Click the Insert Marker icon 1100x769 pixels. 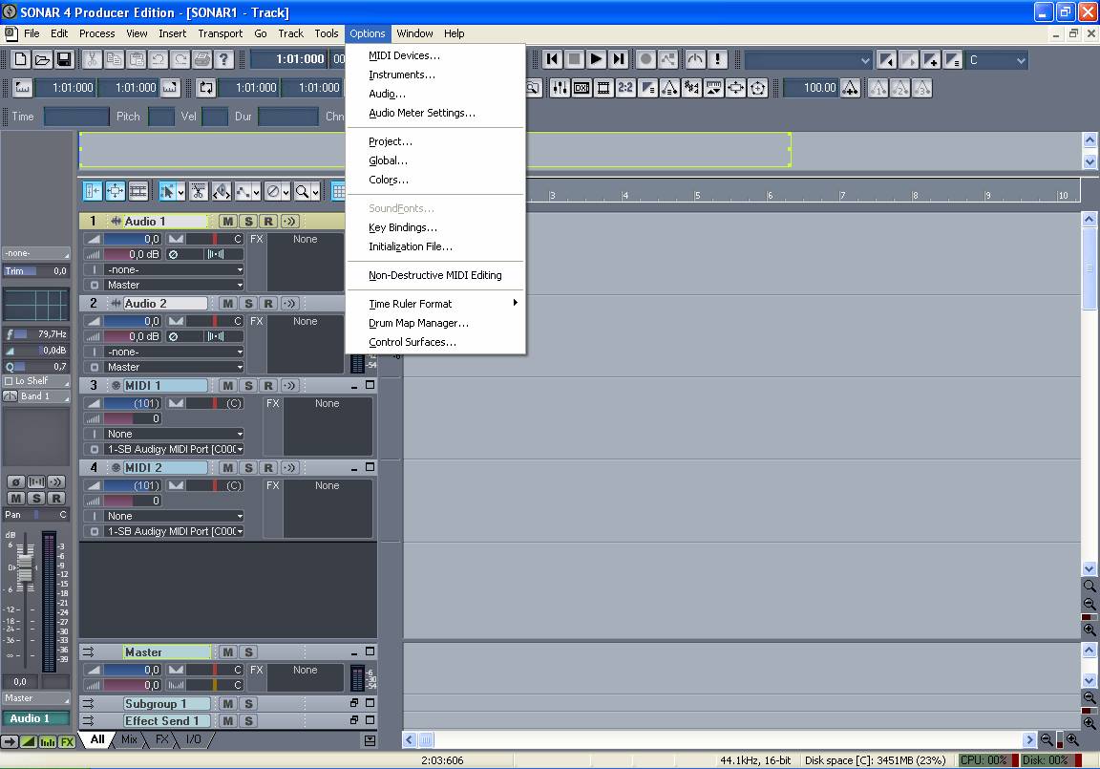point(931,60)
